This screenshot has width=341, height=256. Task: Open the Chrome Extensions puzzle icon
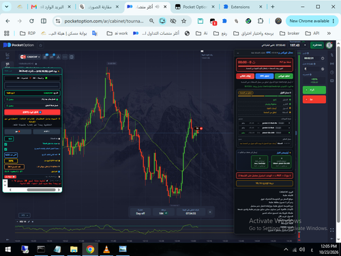coord(261,21)
